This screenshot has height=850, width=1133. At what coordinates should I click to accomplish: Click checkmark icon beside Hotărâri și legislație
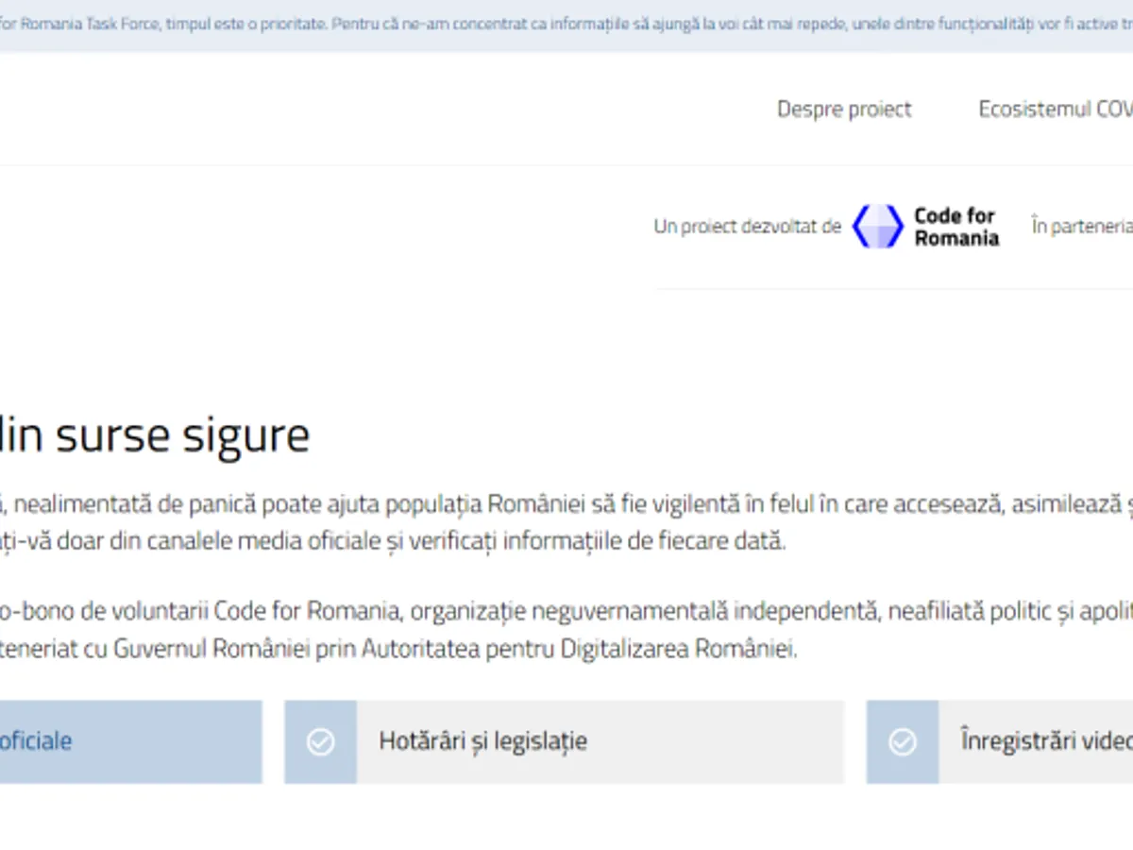click(x=321, y=742)
